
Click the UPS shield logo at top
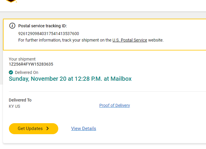11,1
